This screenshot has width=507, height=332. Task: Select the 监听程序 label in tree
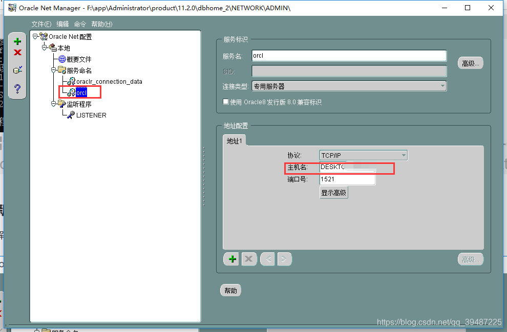click(79, 104)
